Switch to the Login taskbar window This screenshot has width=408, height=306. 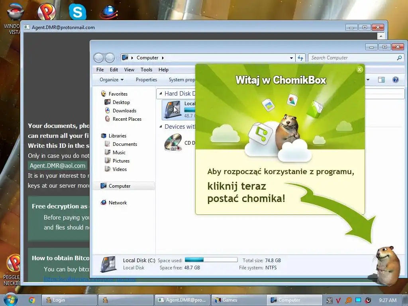point(69,300)
